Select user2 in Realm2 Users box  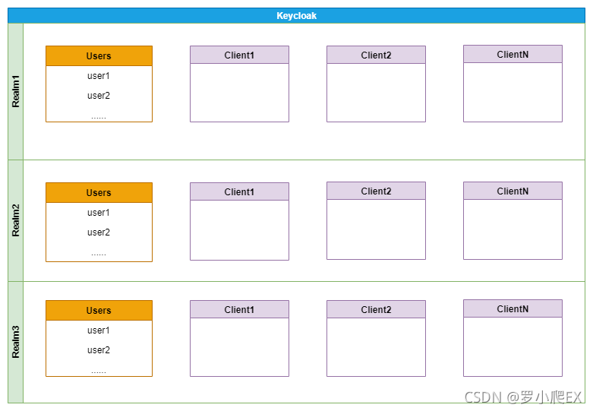99,232
